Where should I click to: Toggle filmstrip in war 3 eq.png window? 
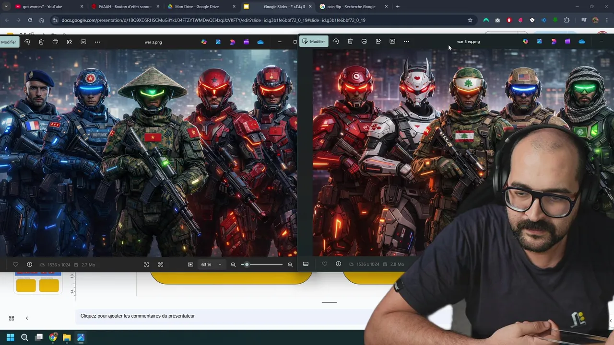(x=306, y=264)
